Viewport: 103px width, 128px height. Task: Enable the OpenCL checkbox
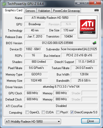[x=27, y=112]
